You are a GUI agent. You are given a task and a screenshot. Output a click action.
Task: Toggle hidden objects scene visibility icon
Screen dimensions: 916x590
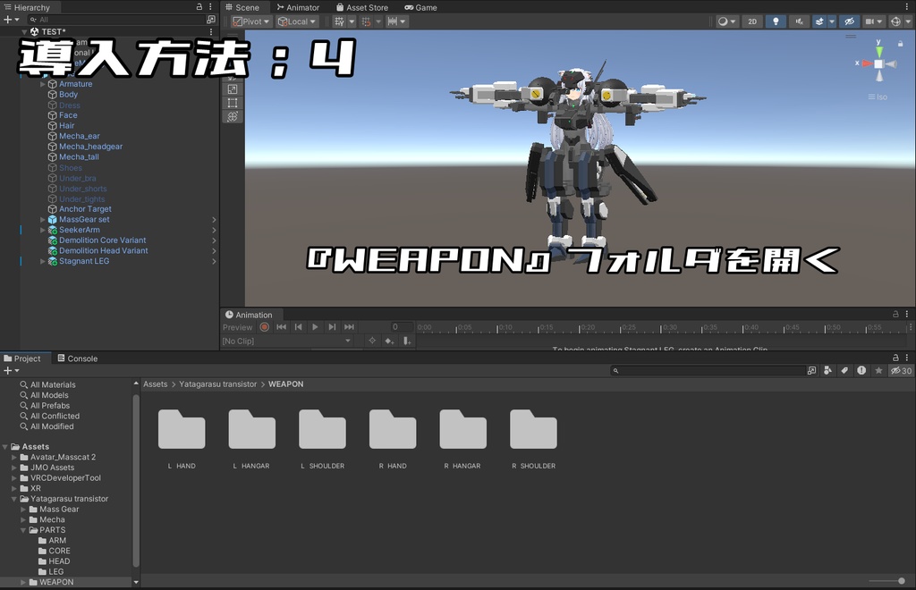(850, 21)
